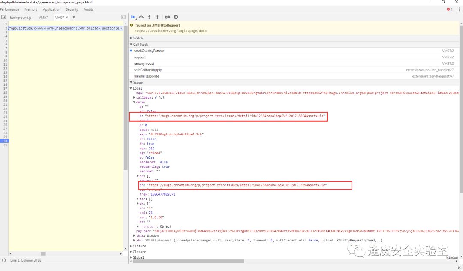Open DevTools customize menu dots
This screenshot has height=271, width=463.
click(x=459, y=9)
